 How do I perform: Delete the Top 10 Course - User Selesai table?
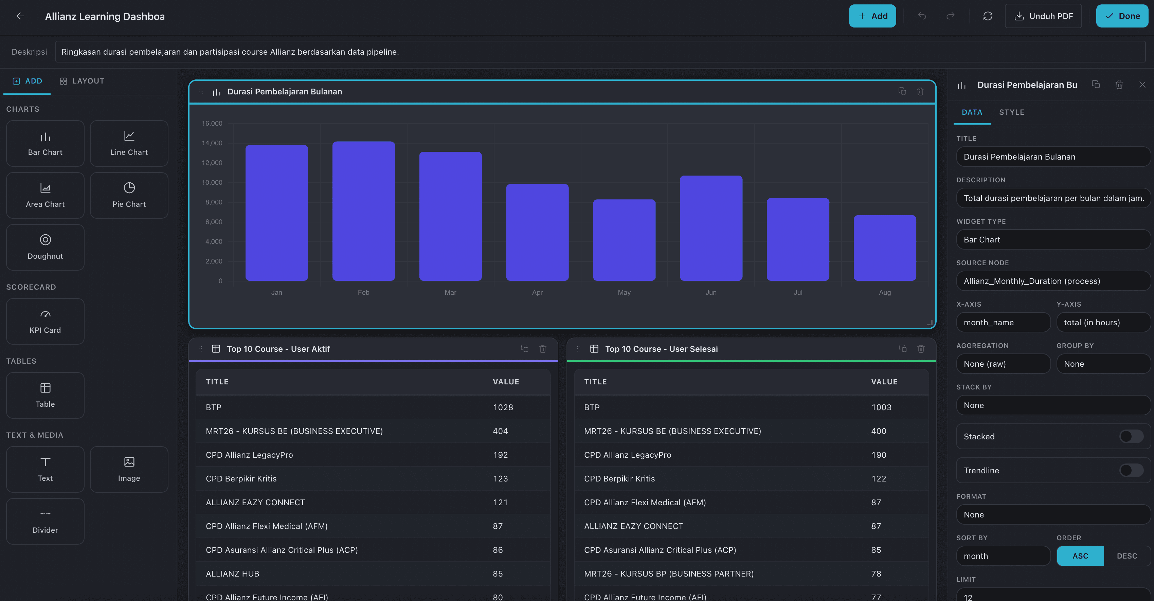(x=921, y=348)
